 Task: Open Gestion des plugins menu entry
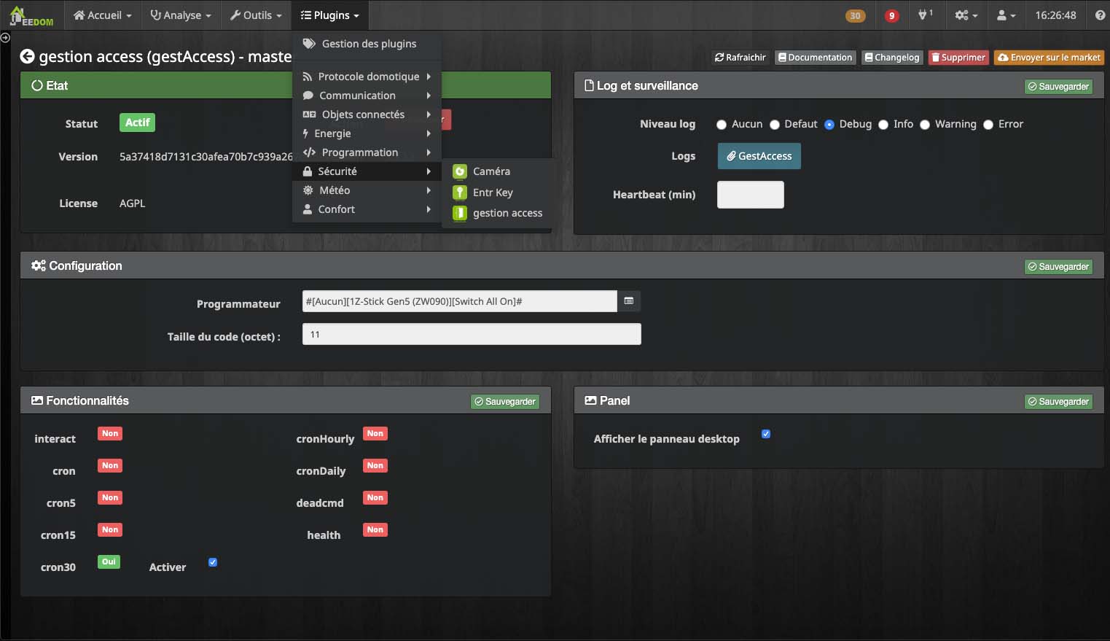pos(367,44)
